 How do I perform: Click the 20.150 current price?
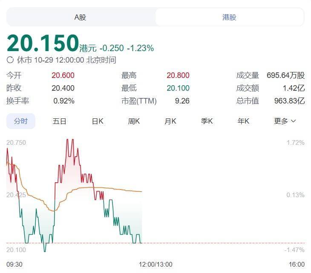tap(43, 44)
